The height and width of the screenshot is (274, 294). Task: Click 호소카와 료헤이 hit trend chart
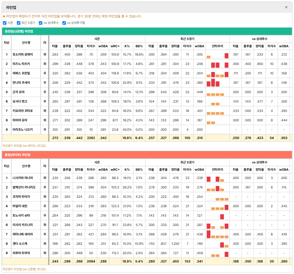pyautogui.click(x=217, y=54)
